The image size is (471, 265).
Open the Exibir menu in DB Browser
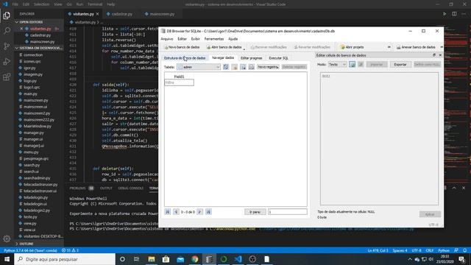[x=196, y=39]
